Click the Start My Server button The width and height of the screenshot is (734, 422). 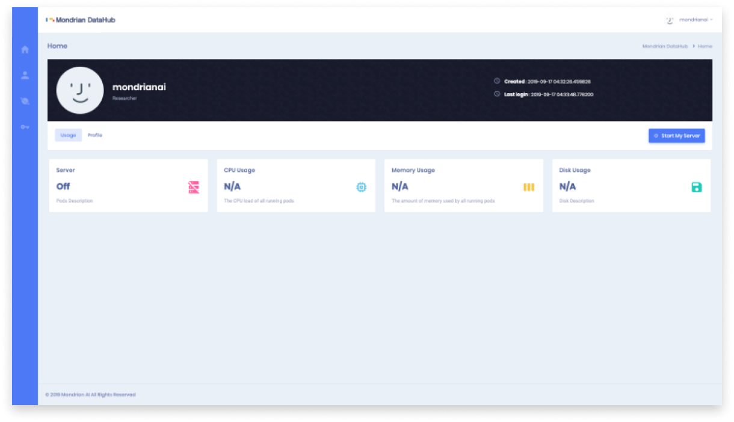point(676,136)
